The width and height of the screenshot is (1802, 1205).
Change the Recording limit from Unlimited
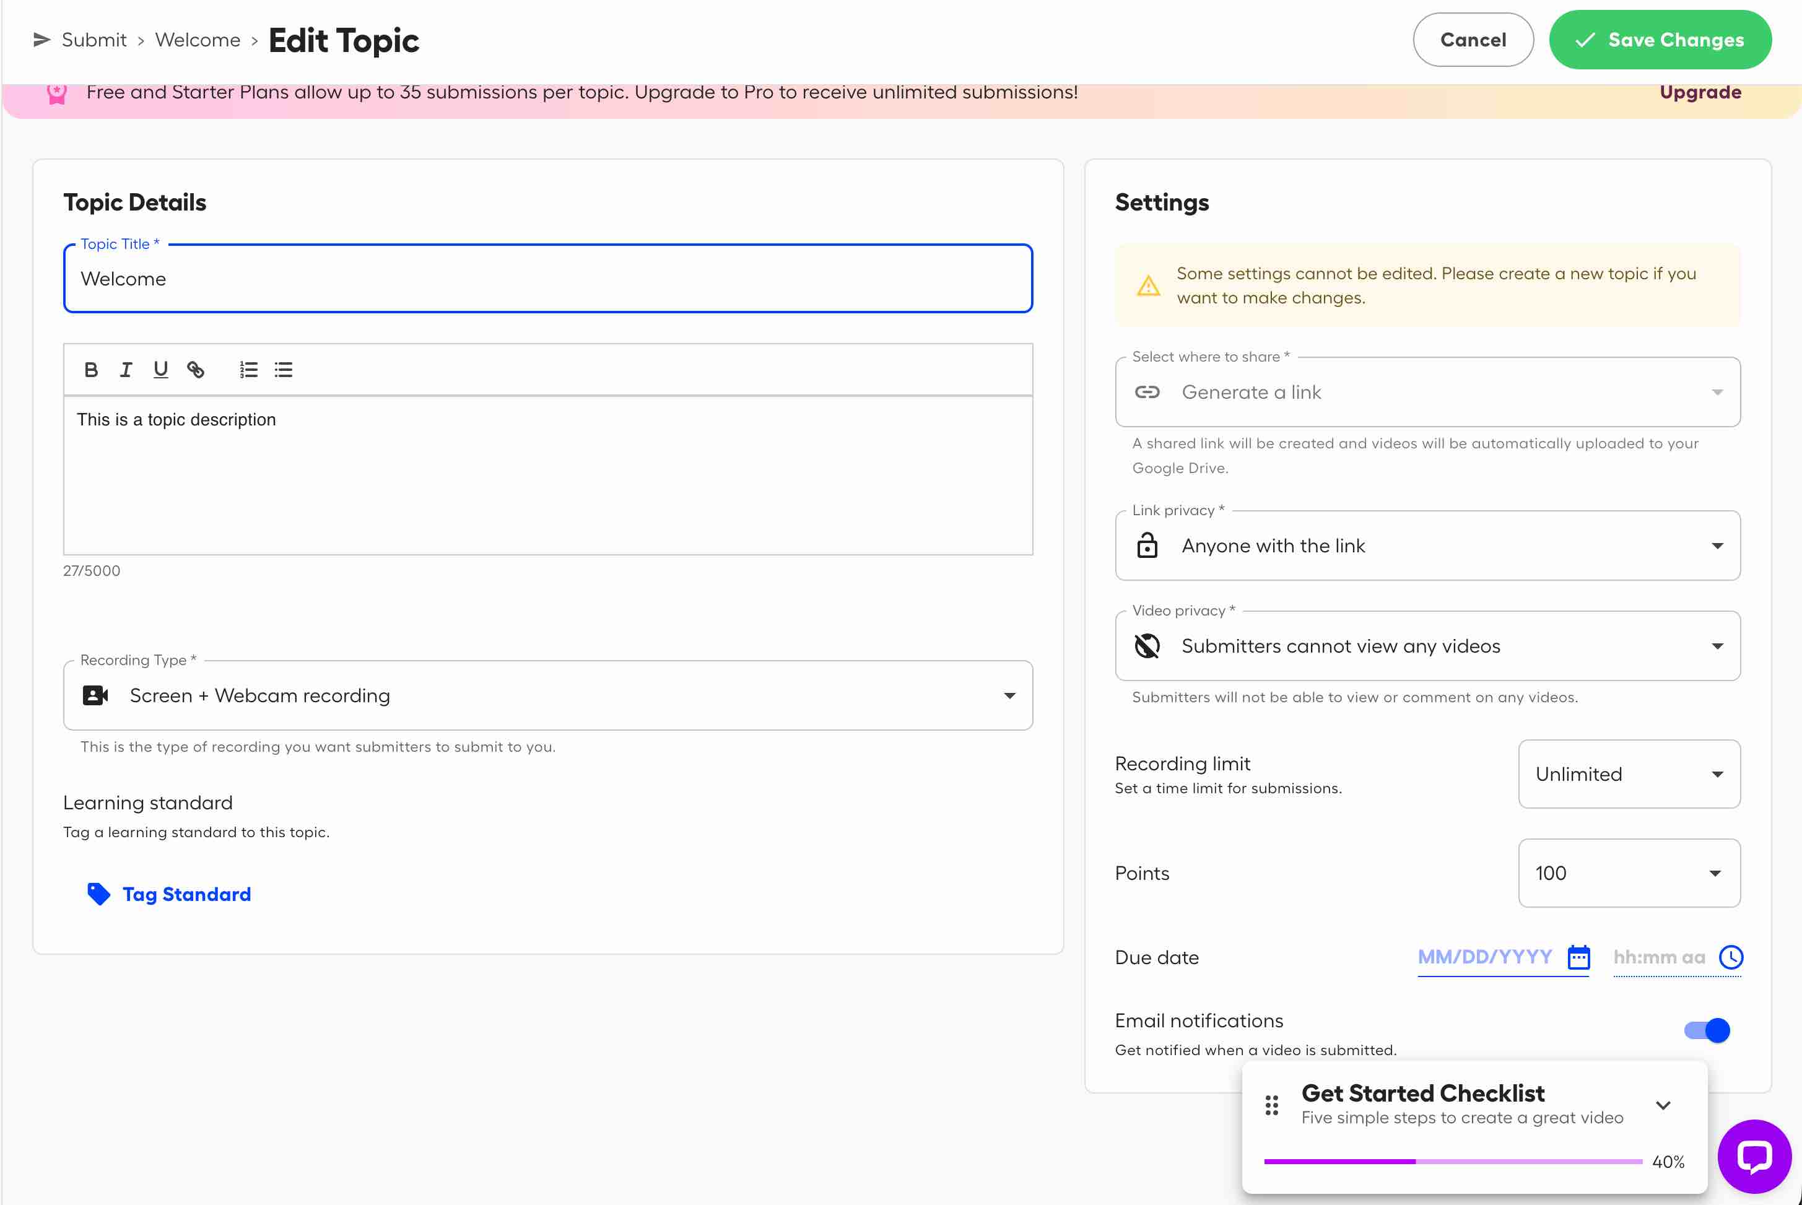(x=1629, y=774)
